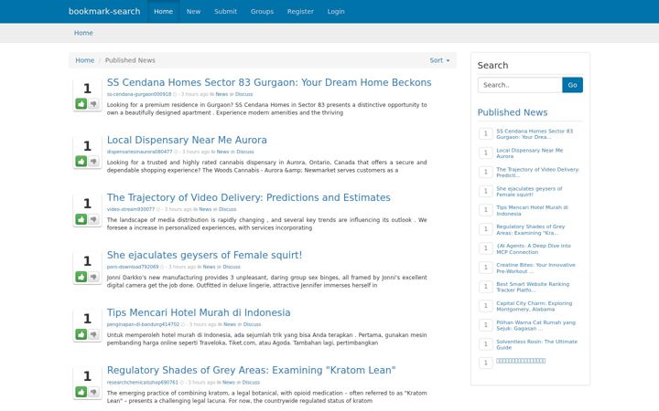659x411 pixels.
Task: Click the Home link in gray subheader bar
Action: (x=83, y=33)
